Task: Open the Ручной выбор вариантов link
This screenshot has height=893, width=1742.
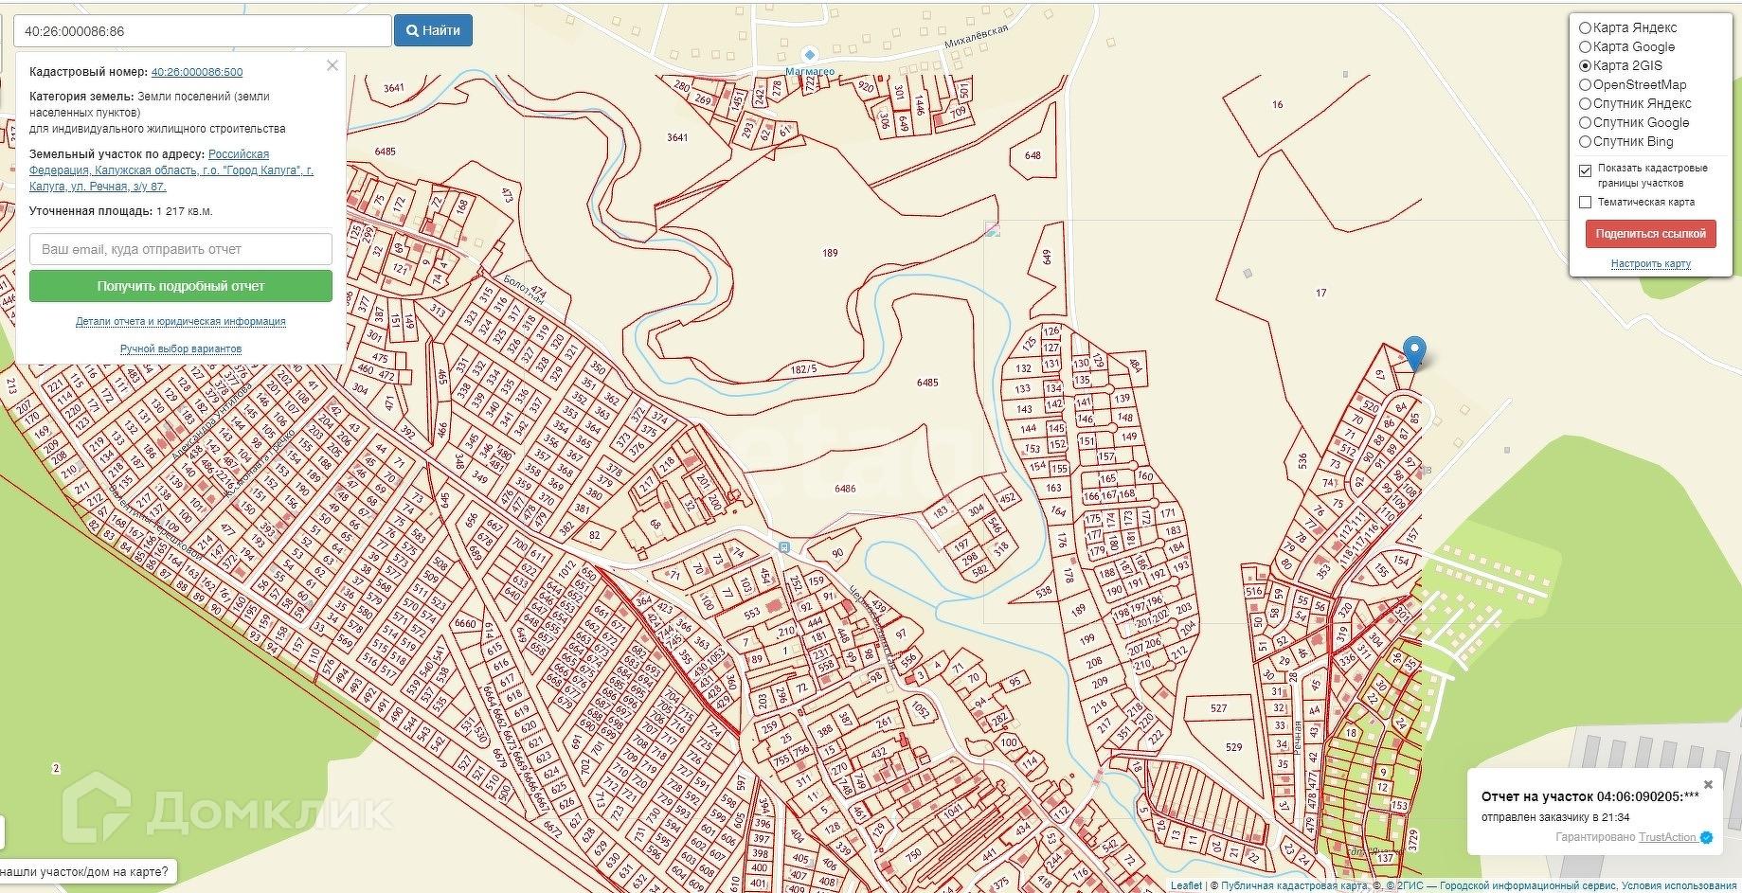Action: 181,349
